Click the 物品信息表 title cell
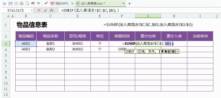 pos(32,25)
